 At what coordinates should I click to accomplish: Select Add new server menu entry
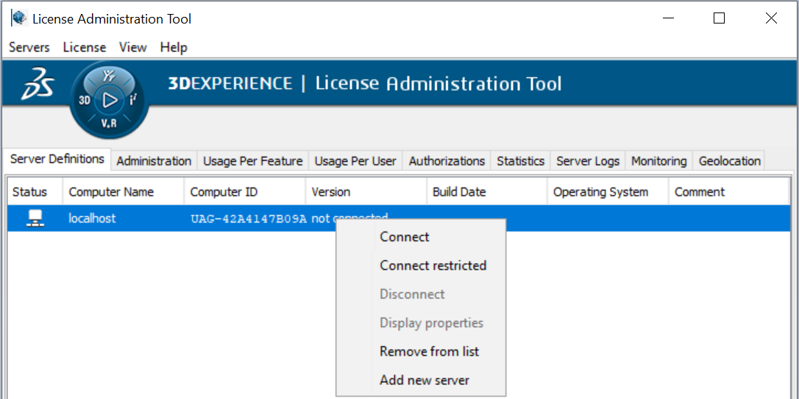click(421, 380)
